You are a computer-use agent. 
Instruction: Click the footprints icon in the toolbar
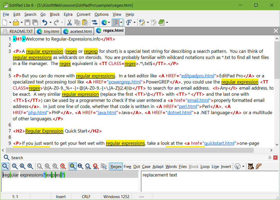[x=94, y=22]
